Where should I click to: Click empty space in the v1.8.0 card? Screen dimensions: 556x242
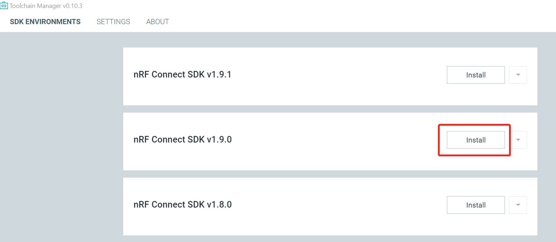click(x=338, y=206)
